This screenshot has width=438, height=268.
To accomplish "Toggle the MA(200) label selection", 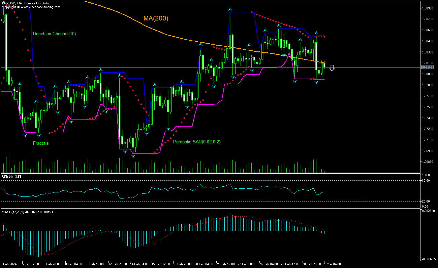I will point(156,18).
